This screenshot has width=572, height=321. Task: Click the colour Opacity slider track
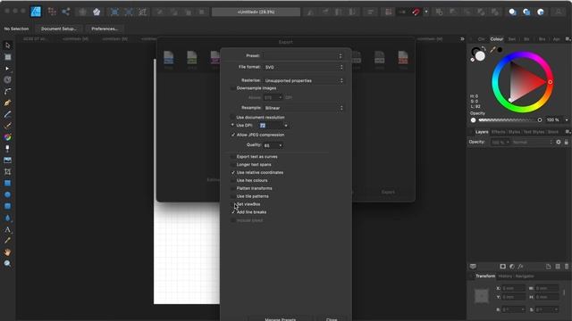(509, 120)
